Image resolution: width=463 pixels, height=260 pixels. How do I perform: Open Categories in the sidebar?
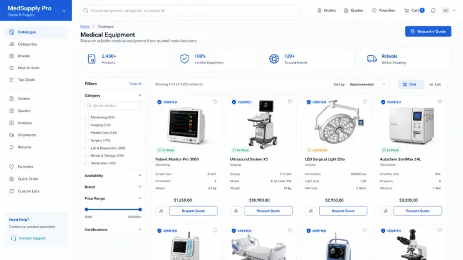coord(36,44)
